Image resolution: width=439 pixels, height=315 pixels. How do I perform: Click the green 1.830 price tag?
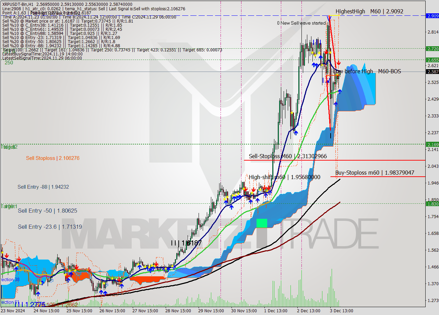tap(432, 204)
